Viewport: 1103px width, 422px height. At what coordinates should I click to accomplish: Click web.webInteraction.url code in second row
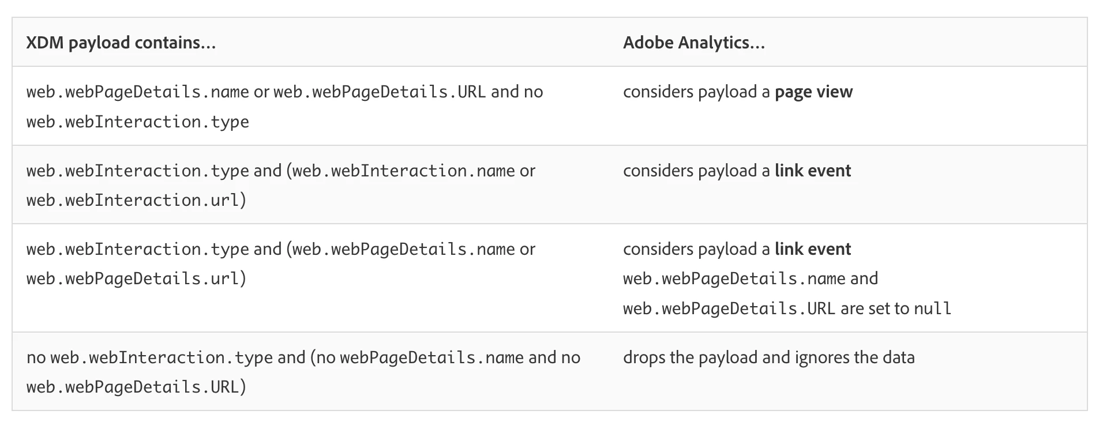(133, 201)
